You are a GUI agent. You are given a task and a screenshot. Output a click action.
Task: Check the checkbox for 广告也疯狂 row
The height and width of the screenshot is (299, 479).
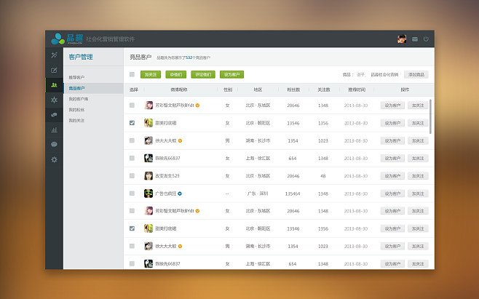click(132, 194)
